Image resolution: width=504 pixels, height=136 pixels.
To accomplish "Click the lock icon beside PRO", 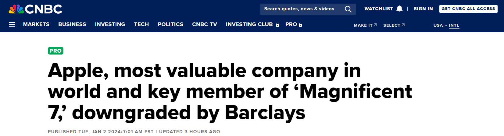I will (300, 25).
